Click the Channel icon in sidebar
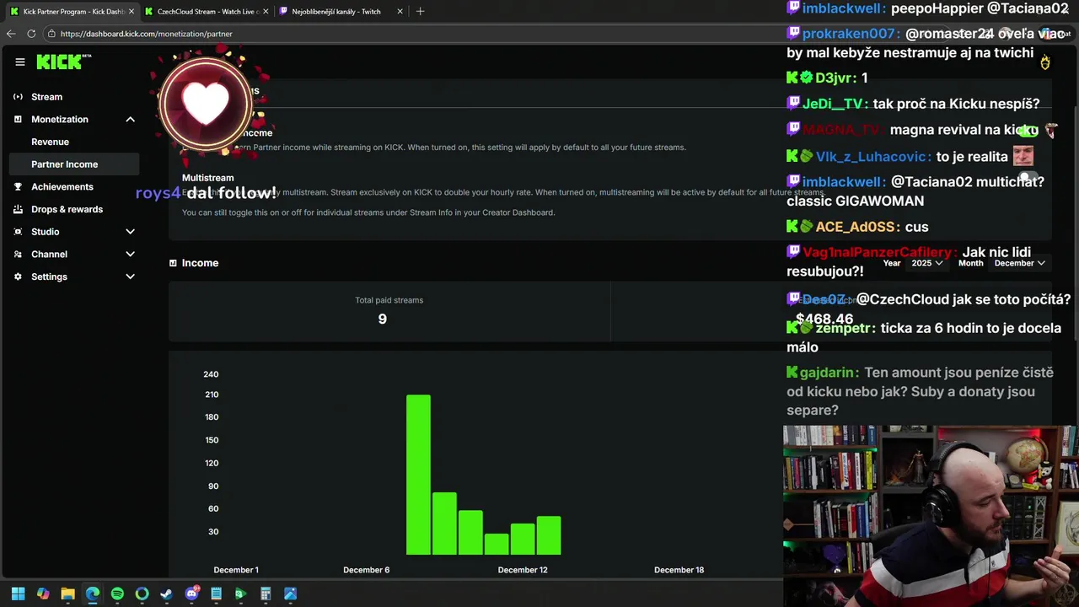Viewport: 1079px width, 607px height. [18, 255]
